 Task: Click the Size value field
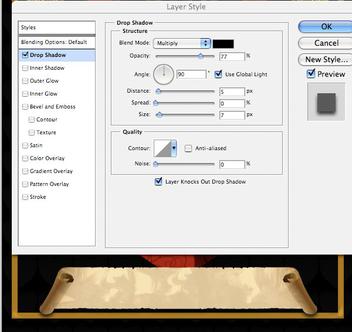[232, 115]
